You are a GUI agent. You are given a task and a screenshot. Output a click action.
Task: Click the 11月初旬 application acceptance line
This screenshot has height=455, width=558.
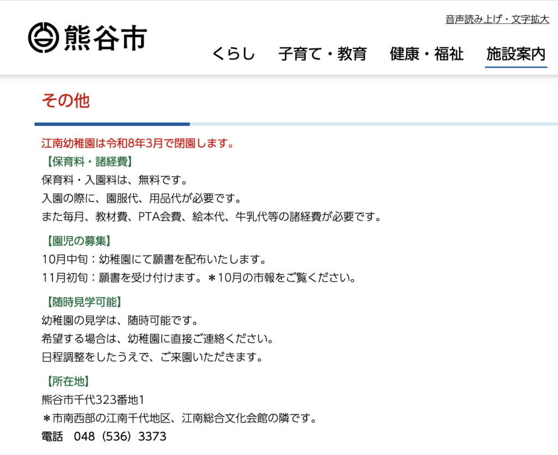[198, 277]
